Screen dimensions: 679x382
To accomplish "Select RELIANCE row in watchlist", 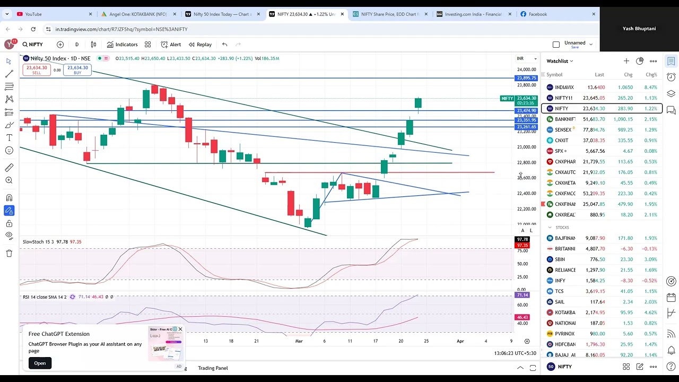I will click(x=602, y=270).
